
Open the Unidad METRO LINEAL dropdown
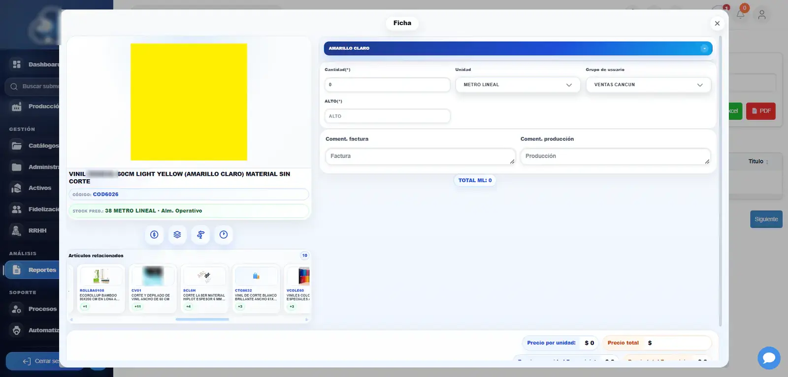[x=518, y=85]
